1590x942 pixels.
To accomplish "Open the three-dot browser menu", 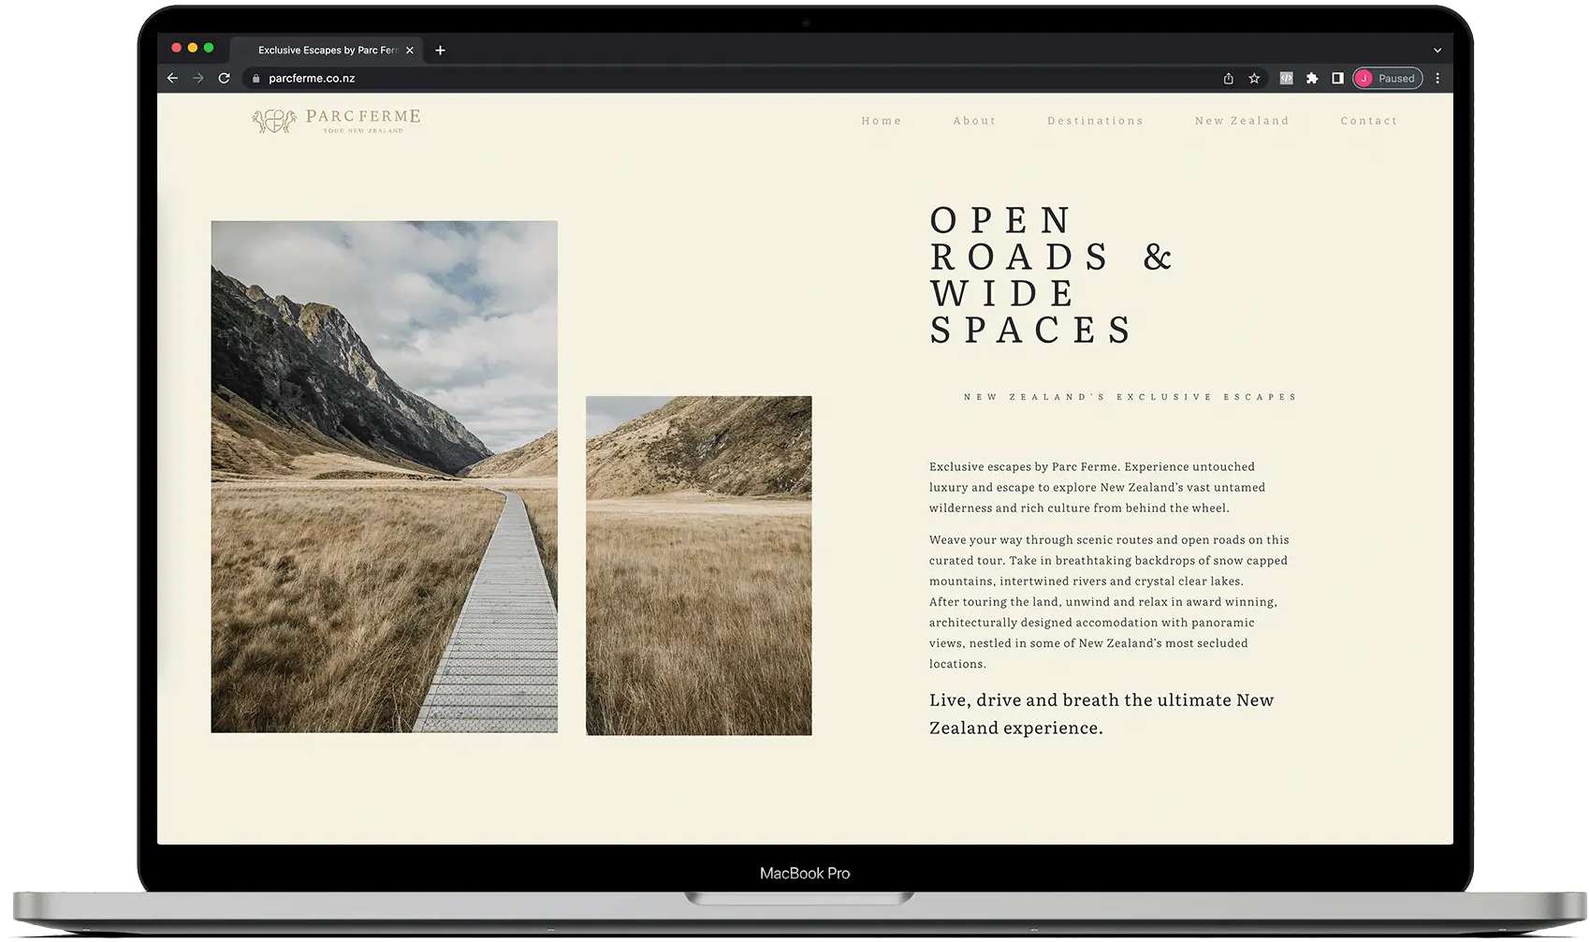I will [x=1437, y=78].
